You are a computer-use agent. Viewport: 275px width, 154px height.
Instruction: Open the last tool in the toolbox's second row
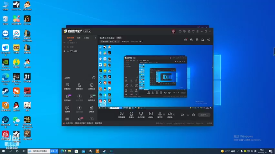coord(91,98)
